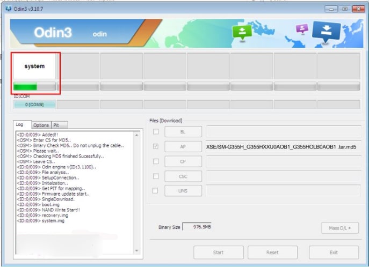The width and height of the screenshot is (369, 267).
Task: Click the 'Files [Download]' group label
Action: pos(165,121)
